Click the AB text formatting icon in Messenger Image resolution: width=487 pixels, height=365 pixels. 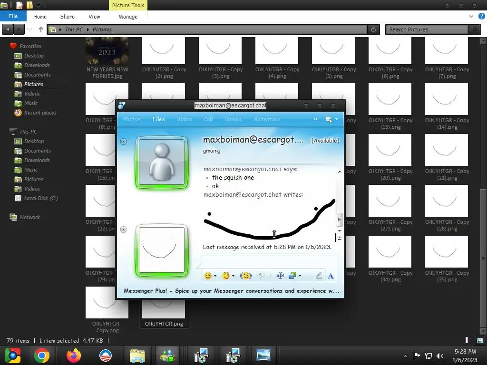pos(280,276)
